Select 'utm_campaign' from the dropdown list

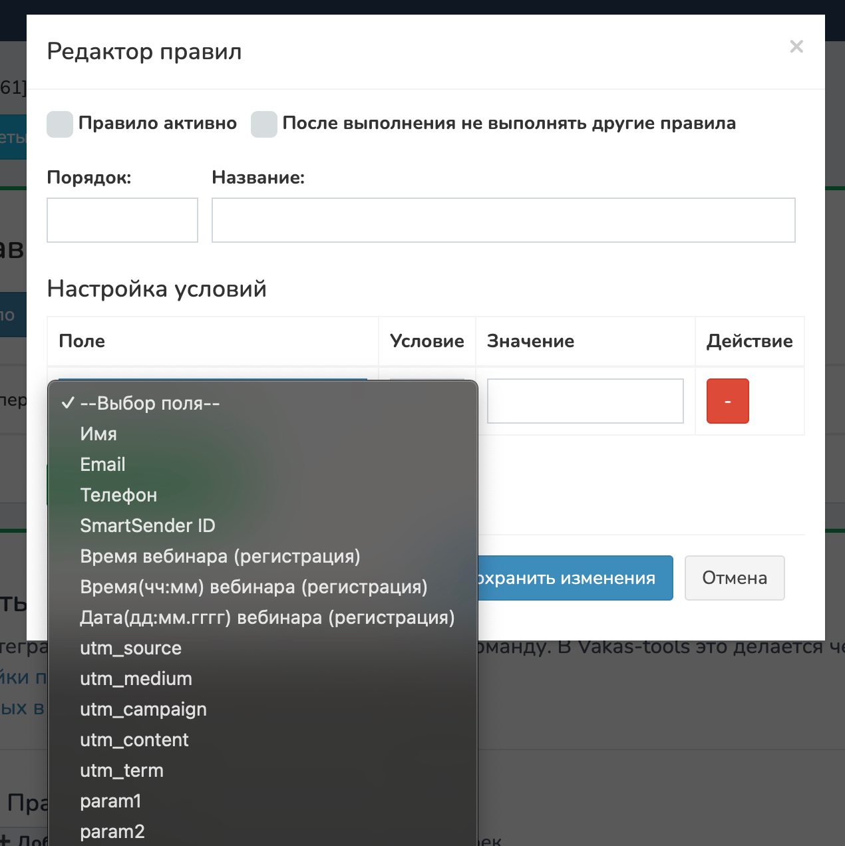pyautogui.click(x=143, y=710)
